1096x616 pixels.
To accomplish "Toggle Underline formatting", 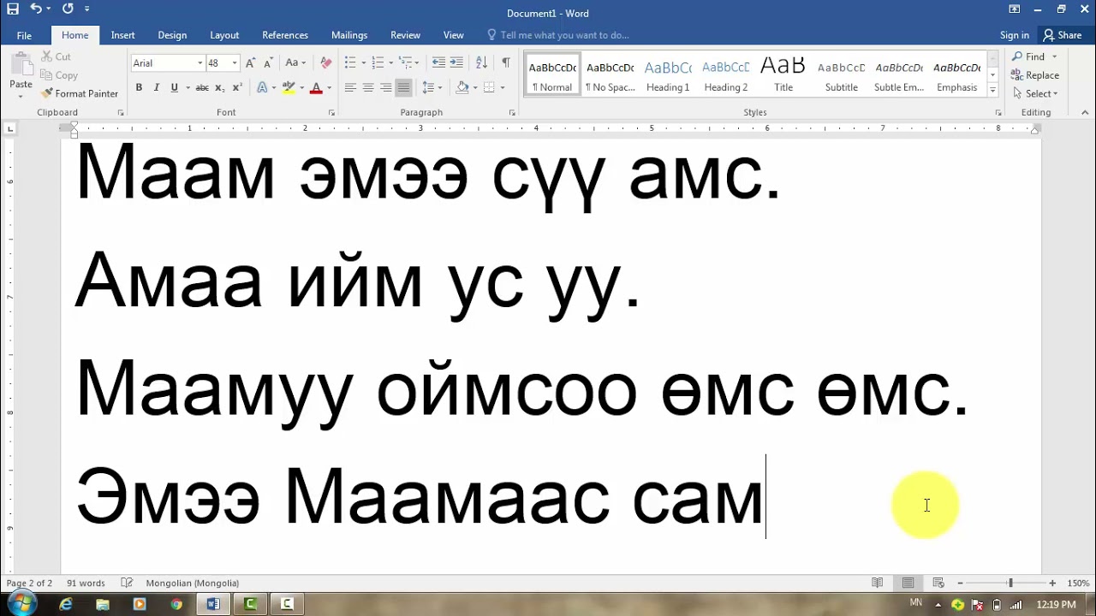I will (175, 87).
